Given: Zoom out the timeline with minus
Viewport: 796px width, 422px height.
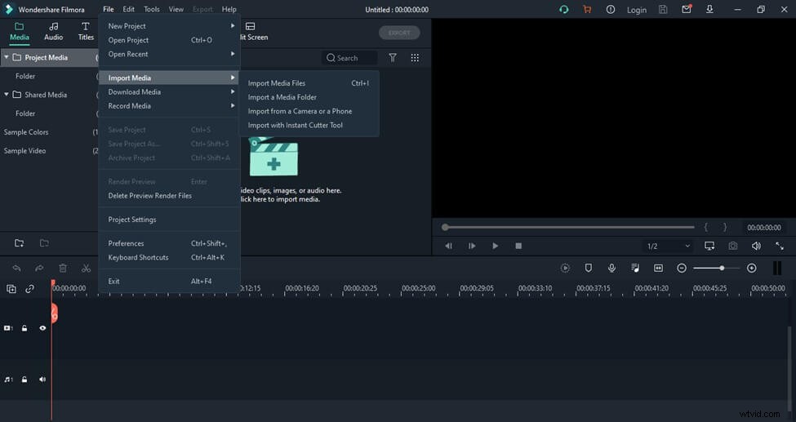Looking at the screenshot, I should tap(682, 268).
